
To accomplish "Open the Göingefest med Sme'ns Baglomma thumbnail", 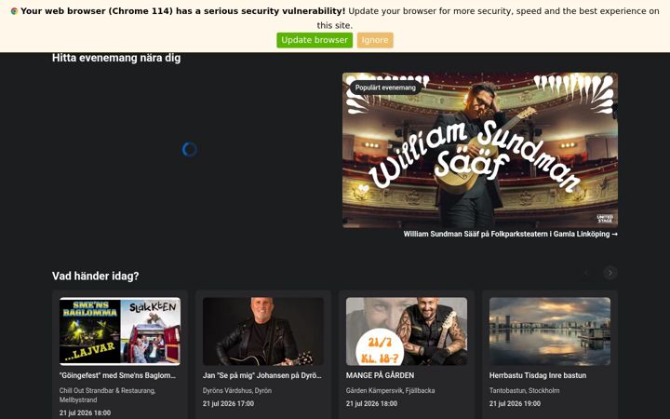I will coord(120,331).
